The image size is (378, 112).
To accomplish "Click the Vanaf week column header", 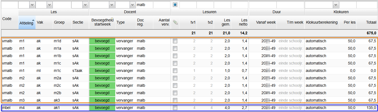I will [266, 23].
